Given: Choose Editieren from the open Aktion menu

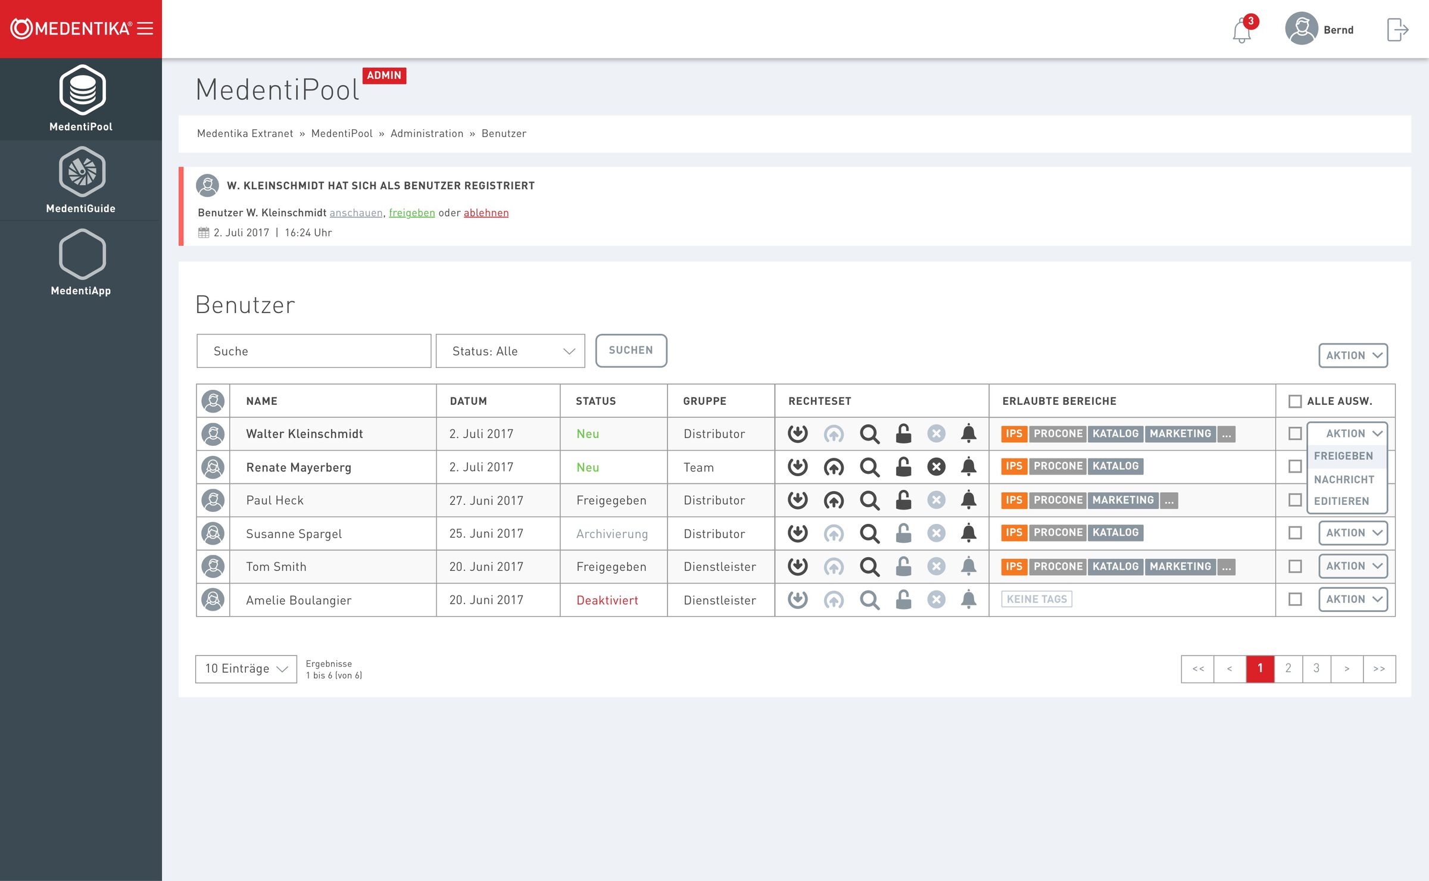Looking at the screenshot, I should pyautogui.click(x=1341, y=501).
